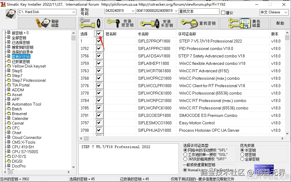Screen dimensions: 291x182
Task: Click the folder icon next to Braumat
Action: tap(9, 114)
